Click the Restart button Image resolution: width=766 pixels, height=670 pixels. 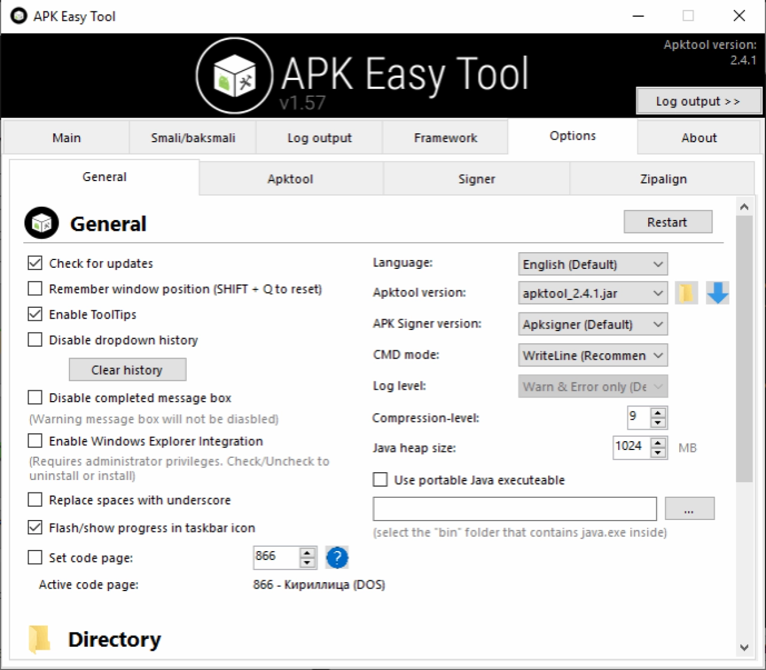(x=668, y=222)
